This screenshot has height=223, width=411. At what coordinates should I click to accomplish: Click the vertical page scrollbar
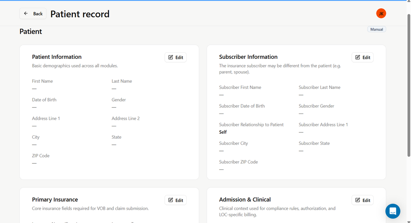[409, 85]
